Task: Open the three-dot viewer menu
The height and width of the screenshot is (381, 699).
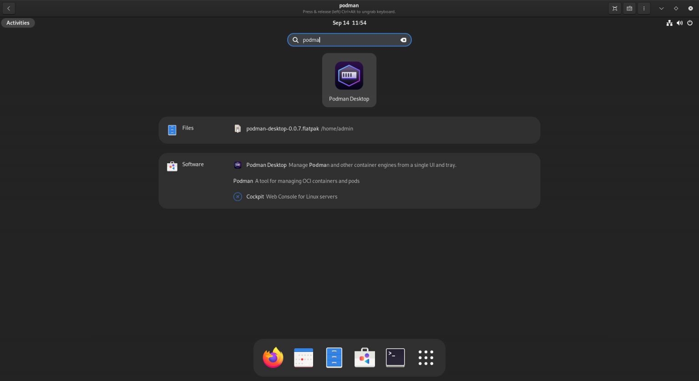Action: [x=644, y=8]
